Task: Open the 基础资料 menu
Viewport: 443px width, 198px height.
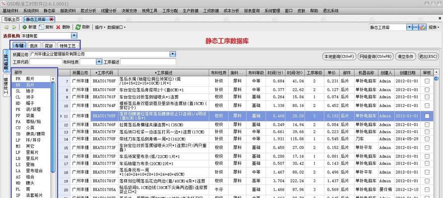Action: [x=10, y=11]
